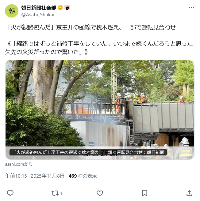Open the @Asahi_Shakai handle link

tap(38, 14)
